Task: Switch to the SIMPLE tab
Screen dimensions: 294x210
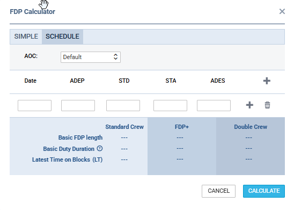Action: pos(26,37)
